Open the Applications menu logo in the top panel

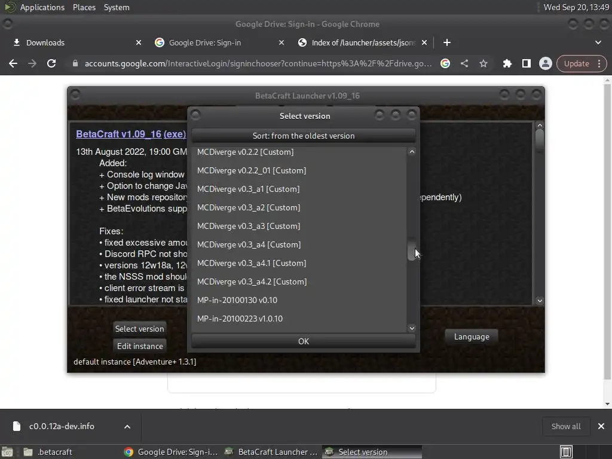(x=10, y=7)
